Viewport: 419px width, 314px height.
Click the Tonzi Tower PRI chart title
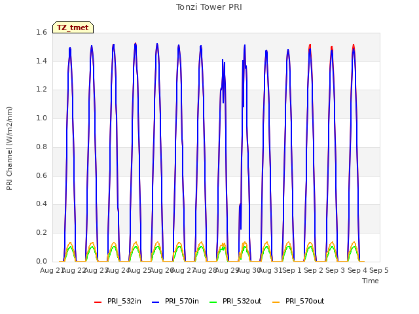[x=209, y=7]
